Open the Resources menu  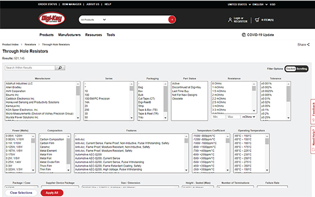pyautogui.click(x=94, y=35)
